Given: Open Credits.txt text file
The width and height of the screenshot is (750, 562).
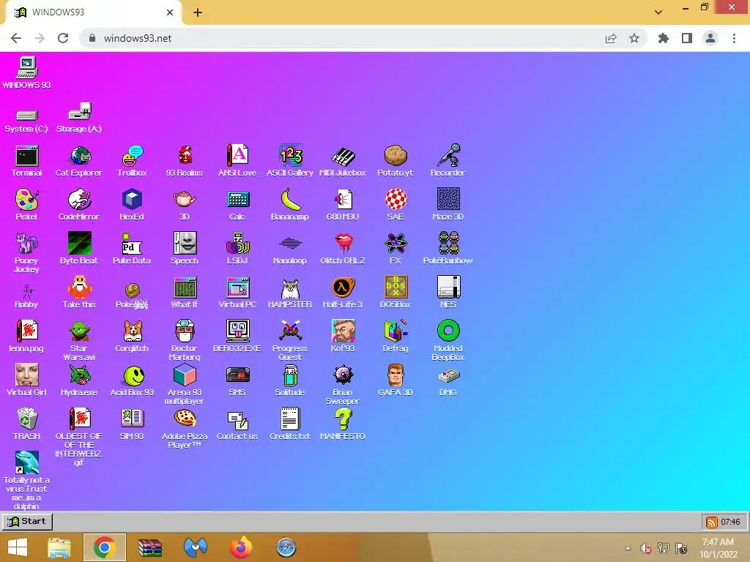Looking at the screenshot, I should click(x=290, y=424).
